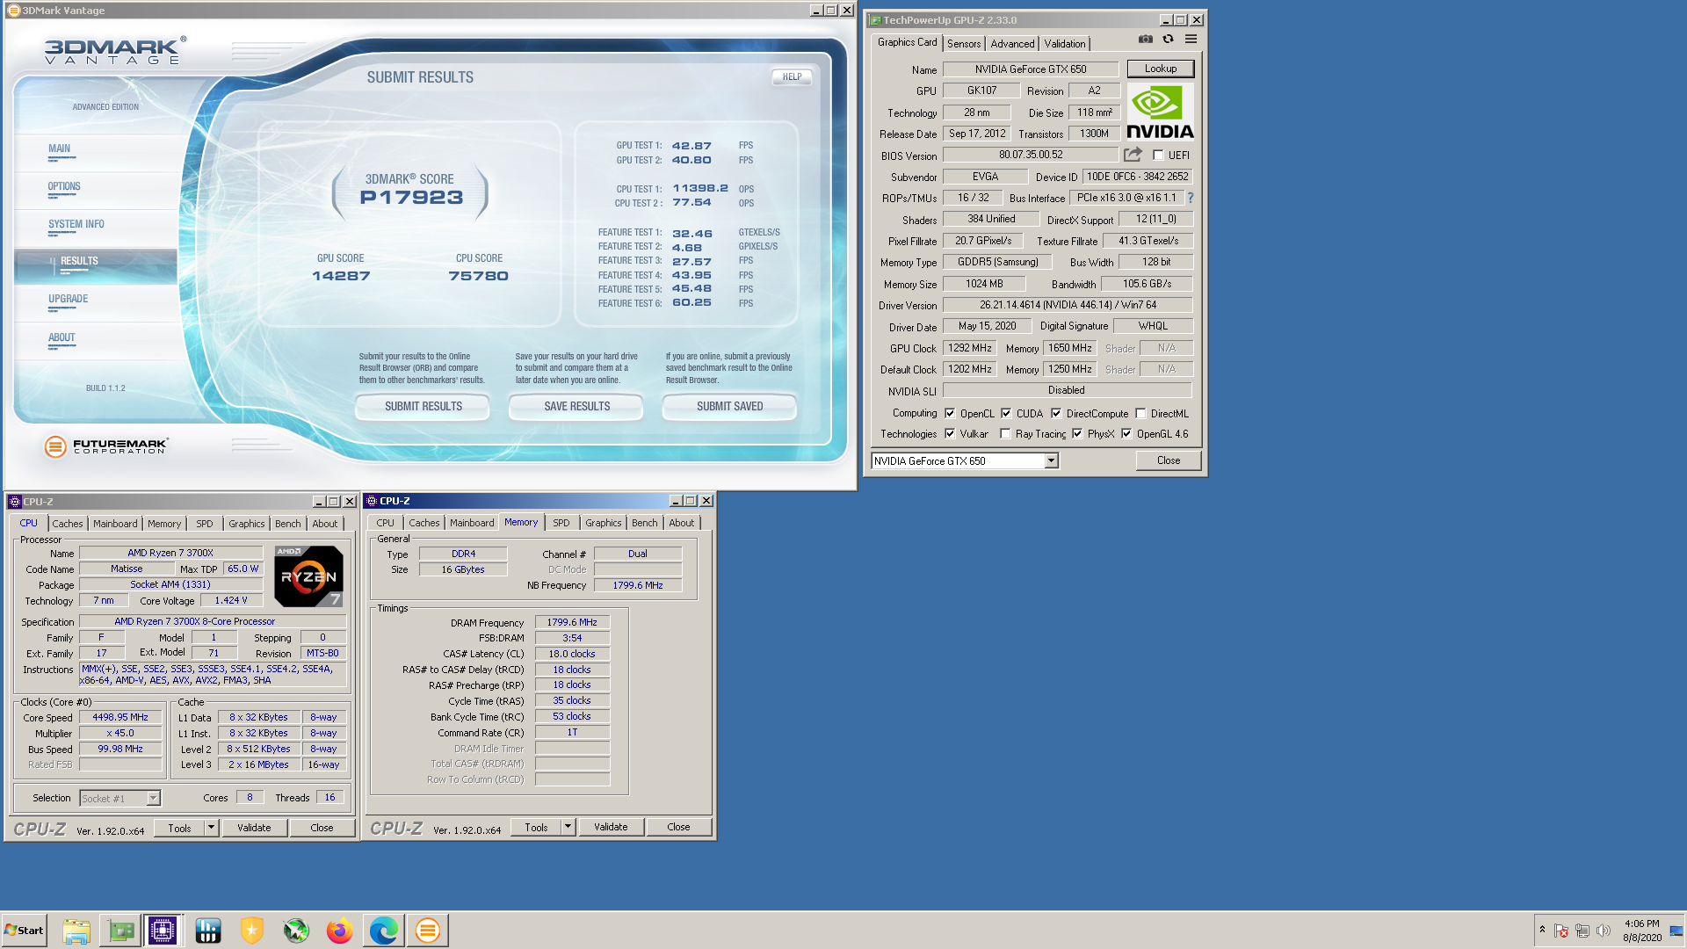Open the green globe app in taskbar
The height and width of the screenshot is (949, 1687).
coord(296,931)
